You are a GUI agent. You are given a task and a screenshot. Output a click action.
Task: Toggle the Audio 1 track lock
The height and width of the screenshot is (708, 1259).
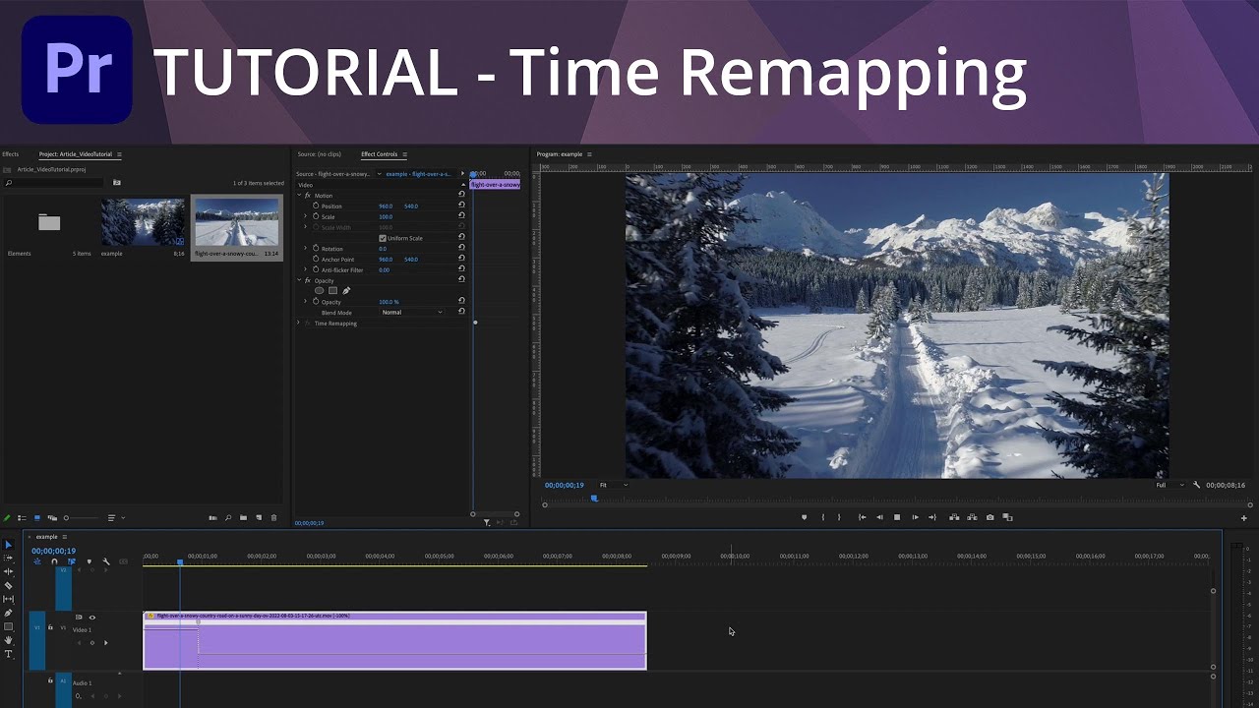(x=50, y=680)
